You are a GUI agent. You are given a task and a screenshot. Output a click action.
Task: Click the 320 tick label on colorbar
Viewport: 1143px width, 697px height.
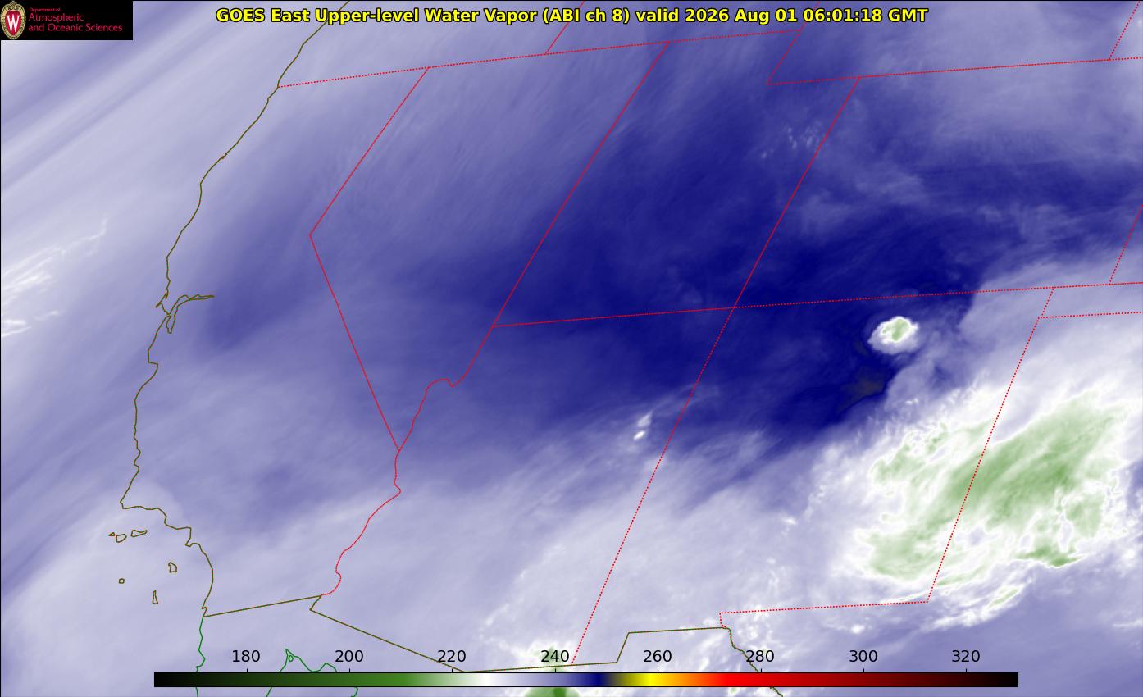966,656
